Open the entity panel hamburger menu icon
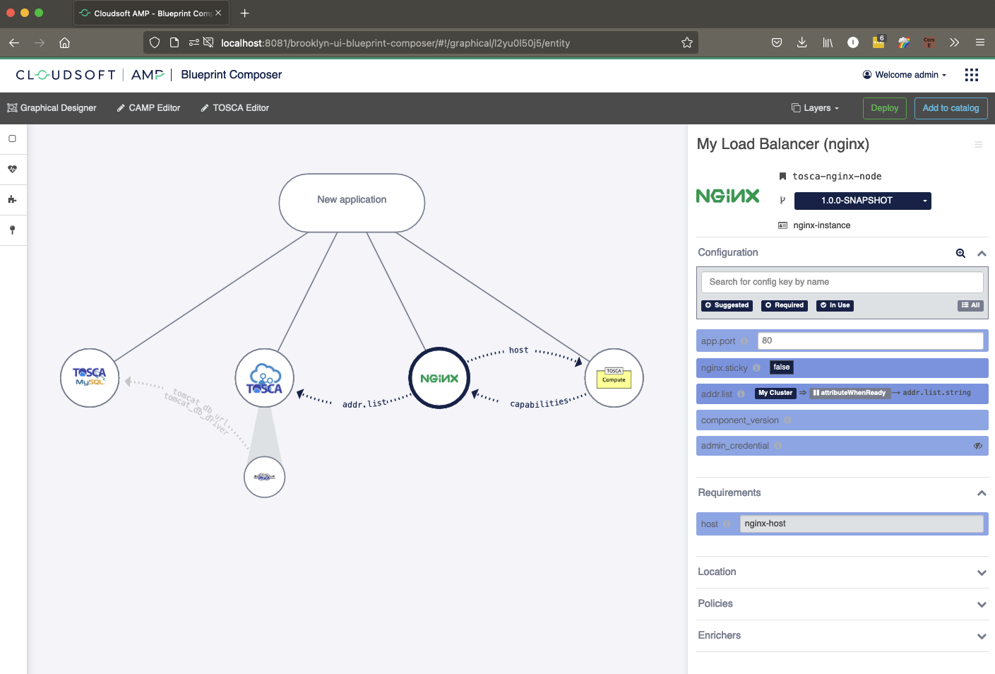 coord(979,145)
